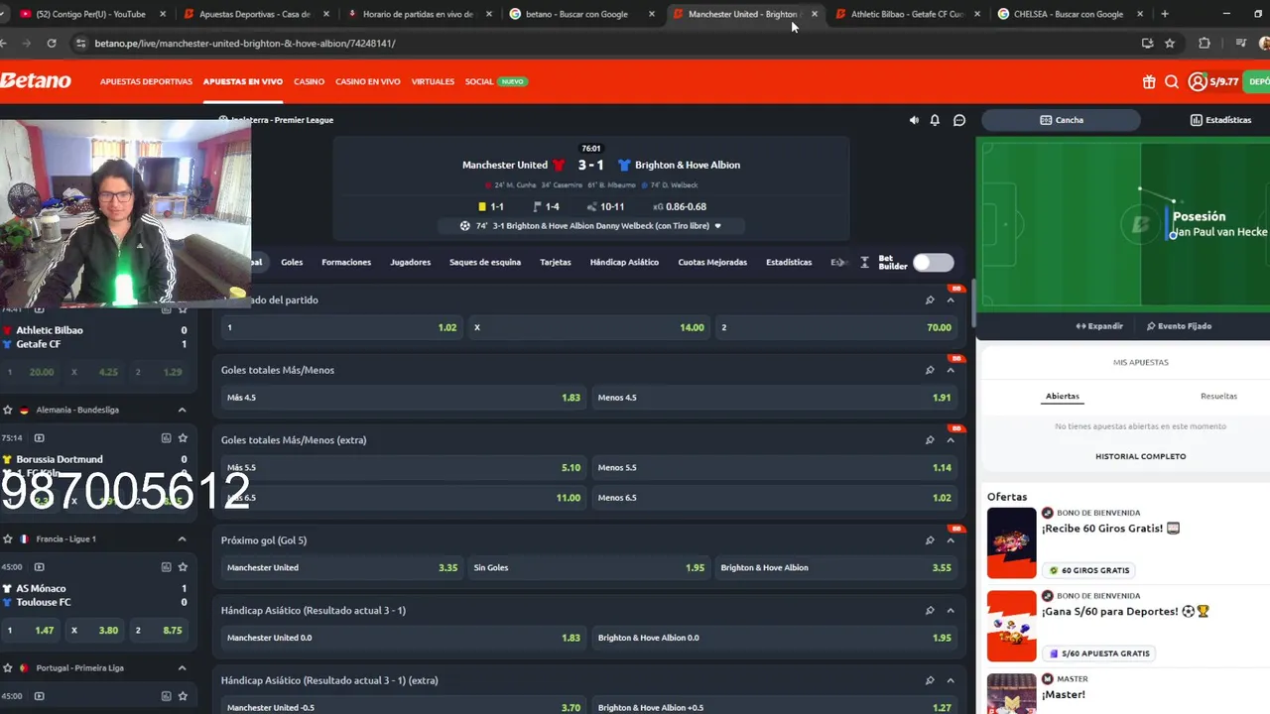
Task: Open live stream icon for Borussia Dortmund match
Action: (39, 437)
